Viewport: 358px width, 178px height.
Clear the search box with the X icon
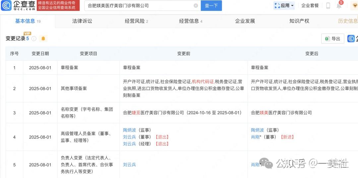(x=196, y=6)
